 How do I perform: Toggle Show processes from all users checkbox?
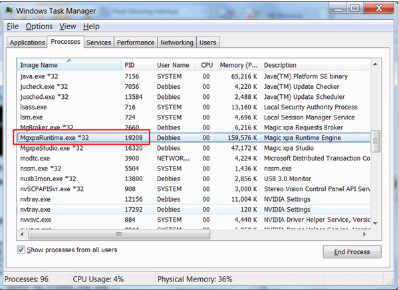(22, 250)
